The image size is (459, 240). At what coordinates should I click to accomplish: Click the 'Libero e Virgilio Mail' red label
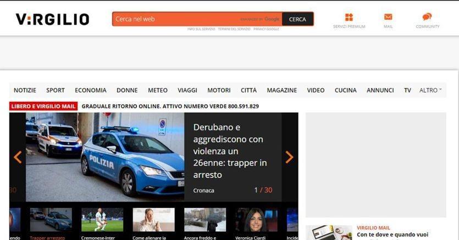43,106
